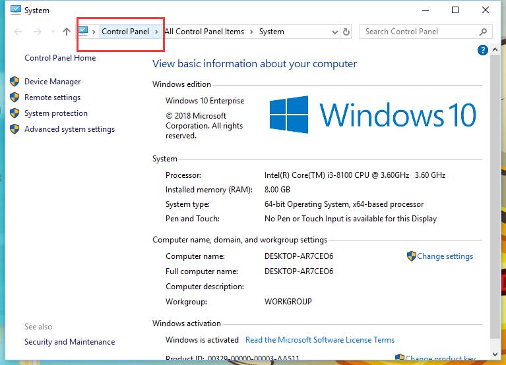Click the WORKGROUP value

[288, 302]
